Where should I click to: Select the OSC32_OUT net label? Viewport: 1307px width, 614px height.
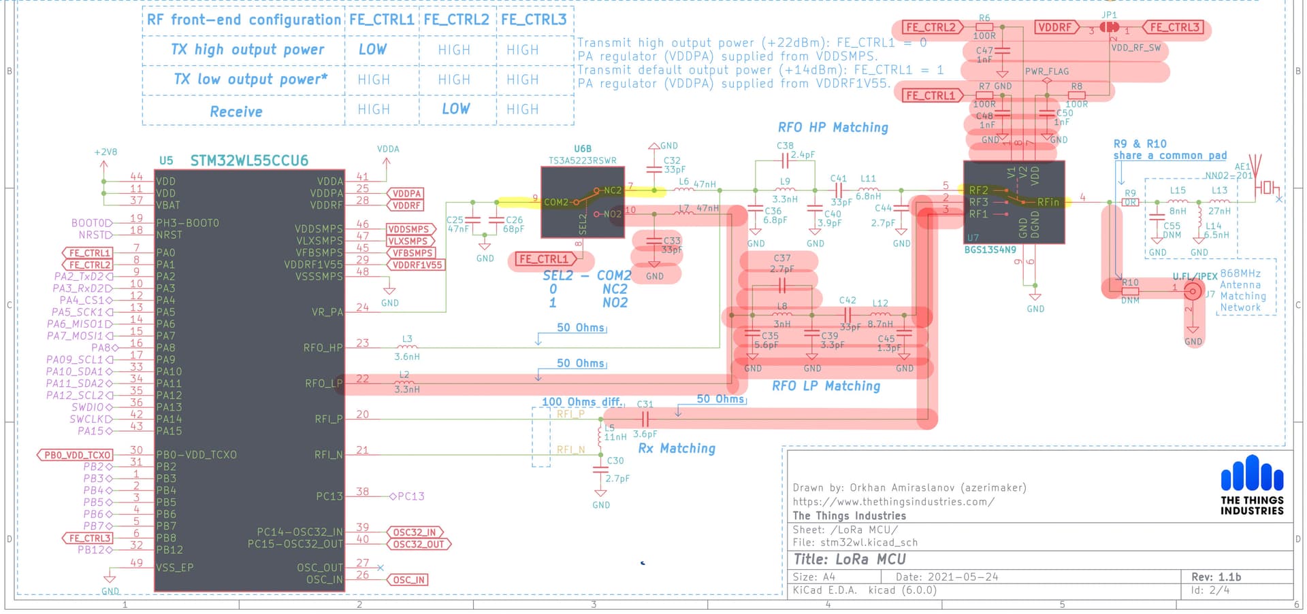pyautogui.click(x=419, y=544)
